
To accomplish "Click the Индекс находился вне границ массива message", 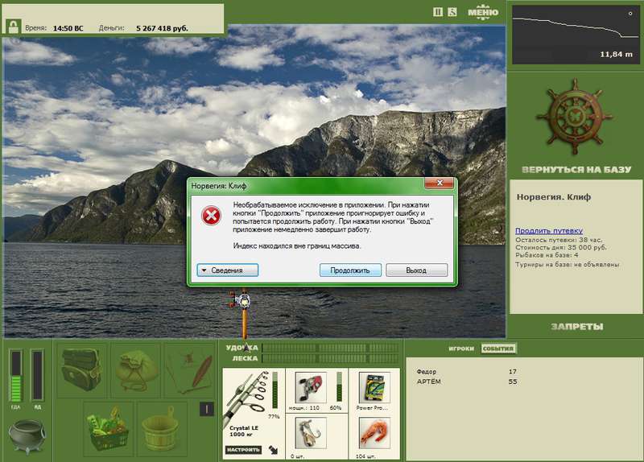I will click(297, 246).
